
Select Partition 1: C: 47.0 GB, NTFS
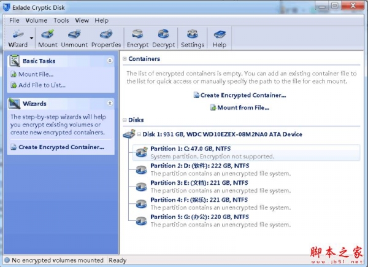point(246,153)
